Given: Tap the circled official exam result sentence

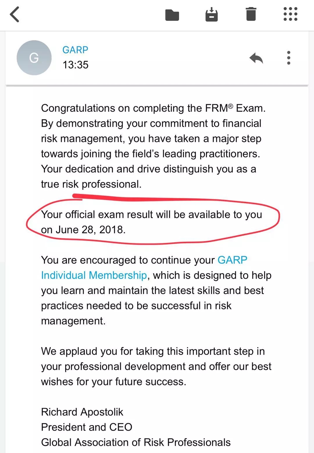Looking at the screenshot, I should click(151, 215).
